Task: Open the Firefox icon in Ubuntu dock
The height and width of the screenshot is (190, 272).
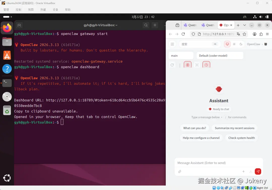Action: [7, 28]
